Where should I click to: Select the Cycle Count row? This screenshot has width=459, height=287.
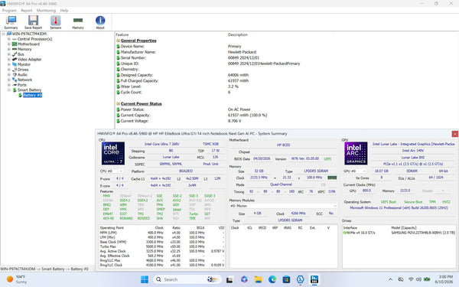[x=287, y=93]
